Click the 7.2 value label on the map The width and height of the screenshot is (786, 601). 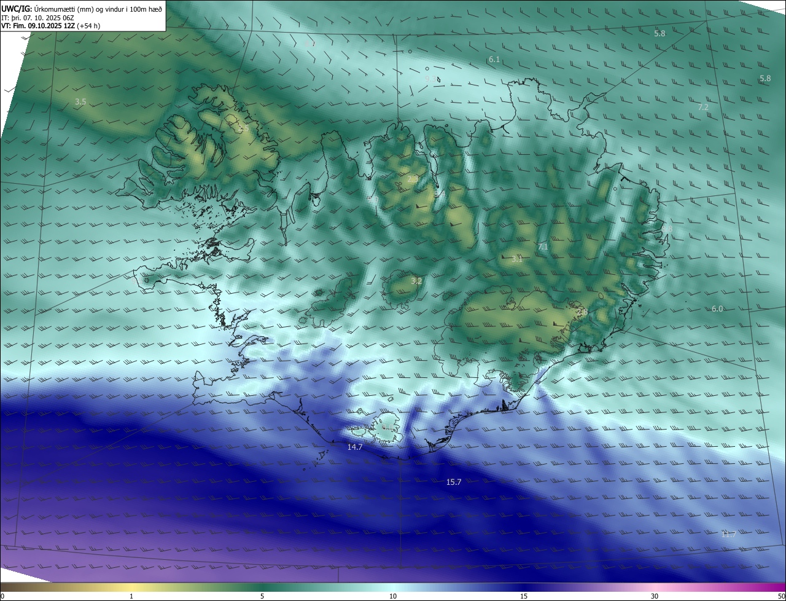[704, 107]
